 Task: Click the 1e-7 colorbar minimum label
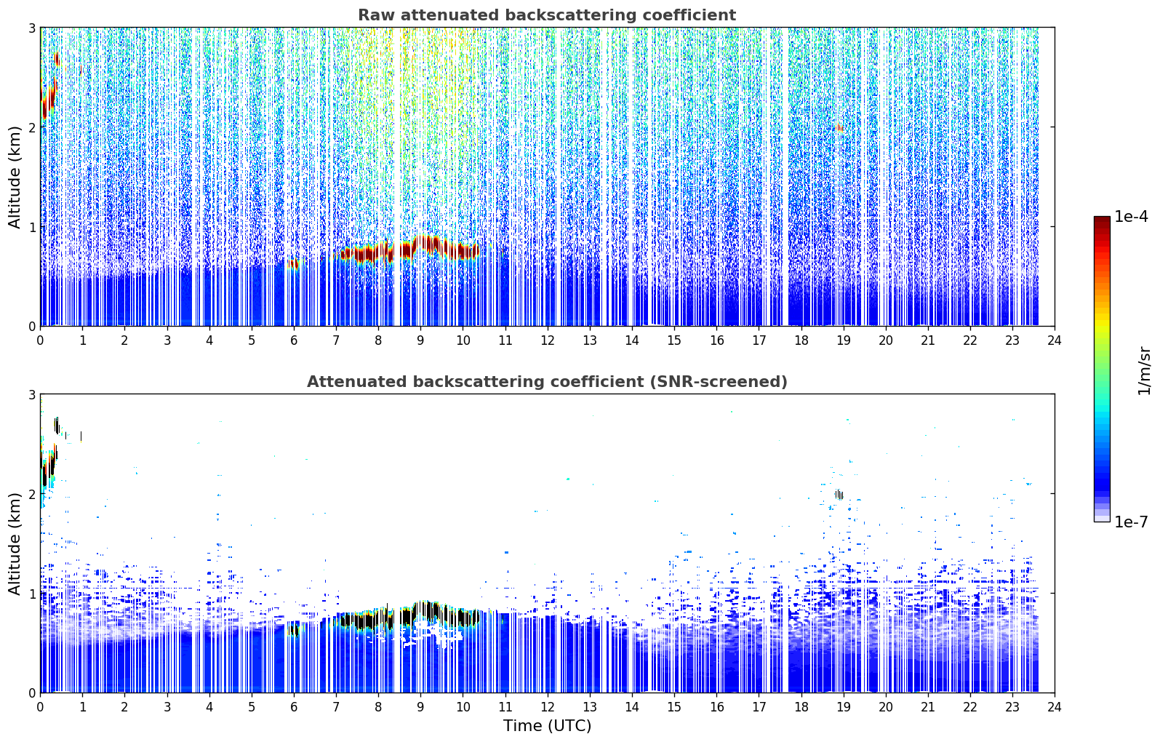coord(1131,522)
